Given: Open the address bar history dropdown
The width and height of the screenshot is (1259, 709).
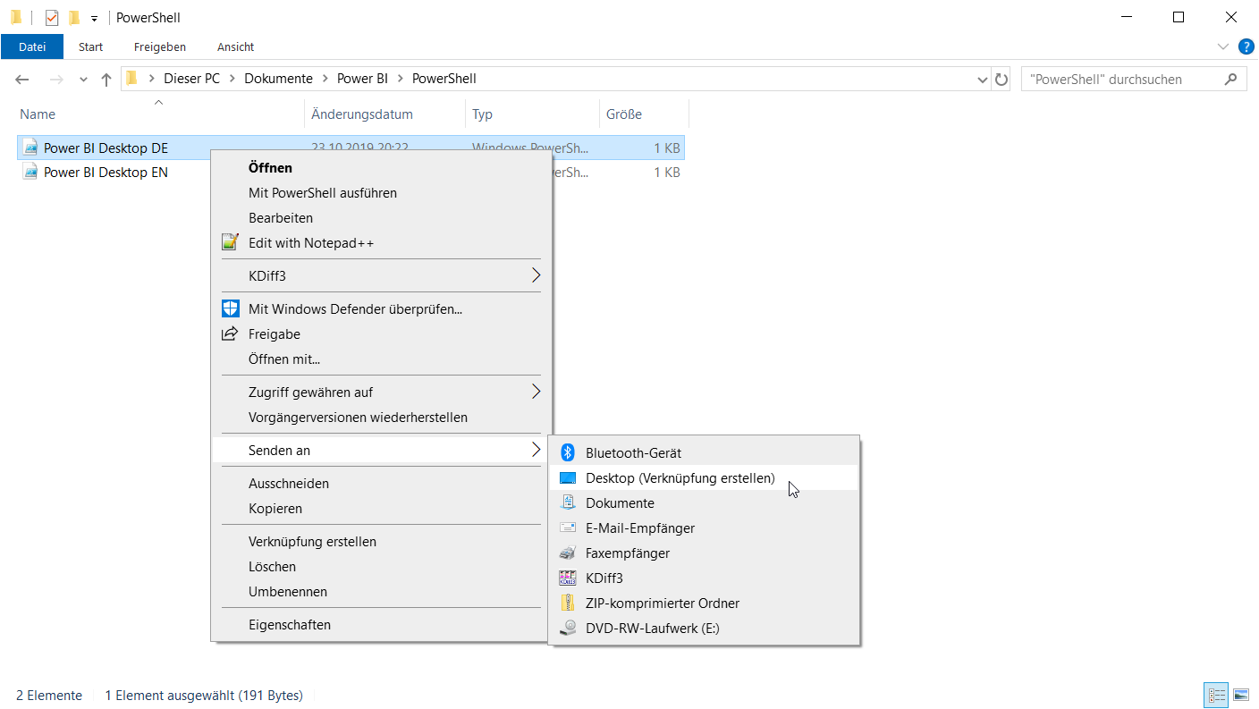Looking at the screenshot, I should click(x=984, y=79).
